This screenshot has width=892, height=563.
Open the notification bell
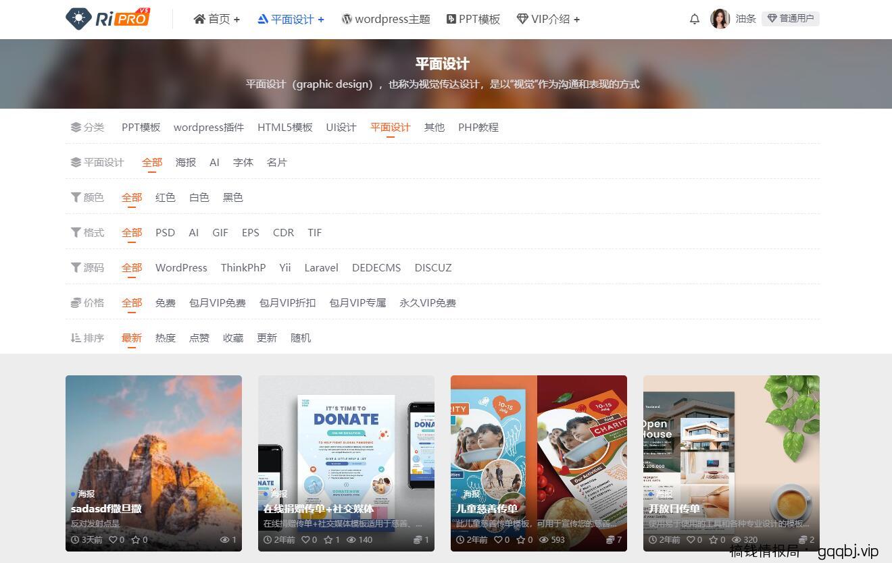[x=694, y=19]
